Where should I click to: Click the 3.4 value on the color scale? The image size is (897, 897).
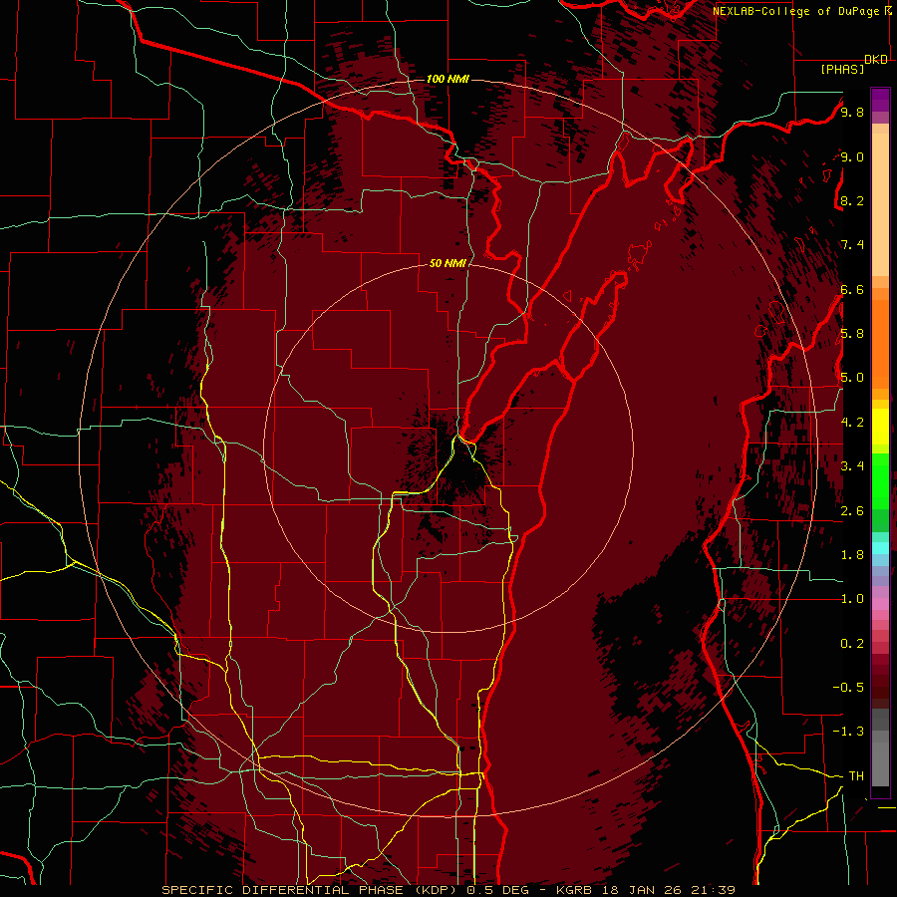tap(852, 466)
